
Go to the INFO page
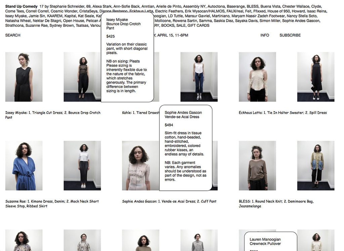(x=265, y=35)
